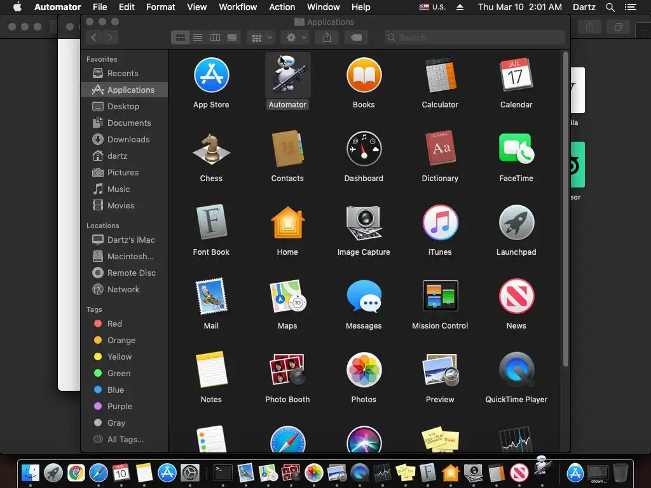The width and height of the screenshot is (651, 488).
Task: Filter by the Green tag
Action: pyautogui.click(x=124, y=373)
